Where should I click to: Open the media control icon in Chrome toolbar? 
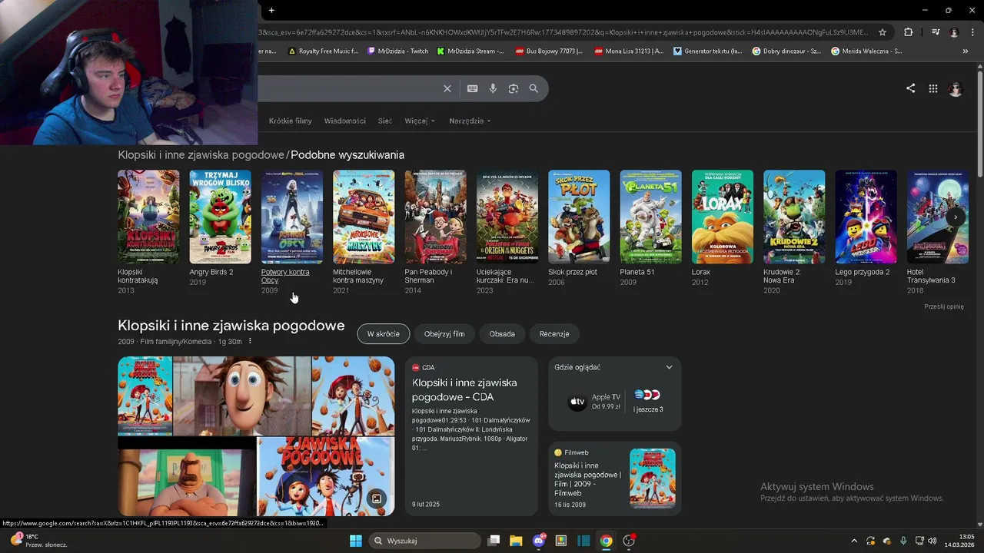[x=936, y=32]
